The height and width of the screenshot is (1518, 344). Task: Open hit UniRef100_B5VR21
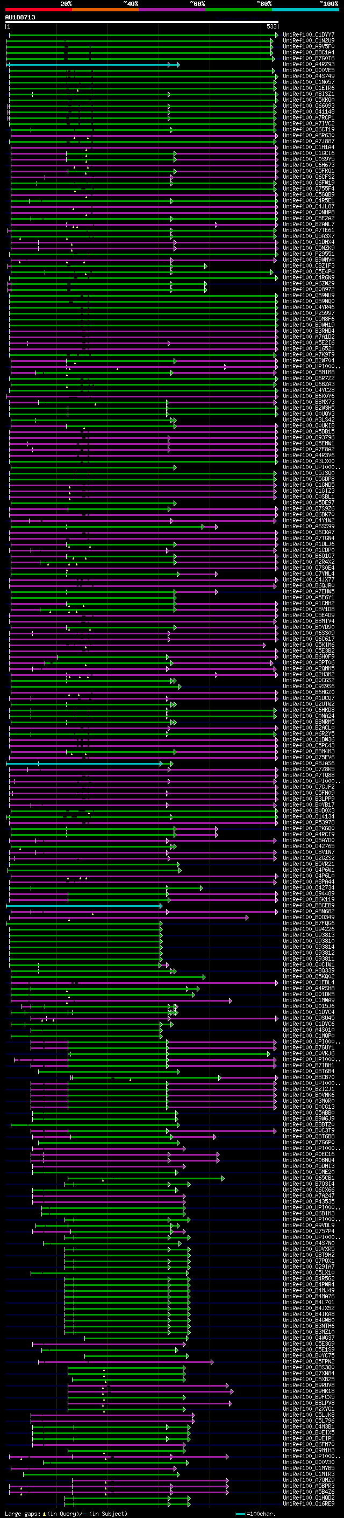coord(309,864)
